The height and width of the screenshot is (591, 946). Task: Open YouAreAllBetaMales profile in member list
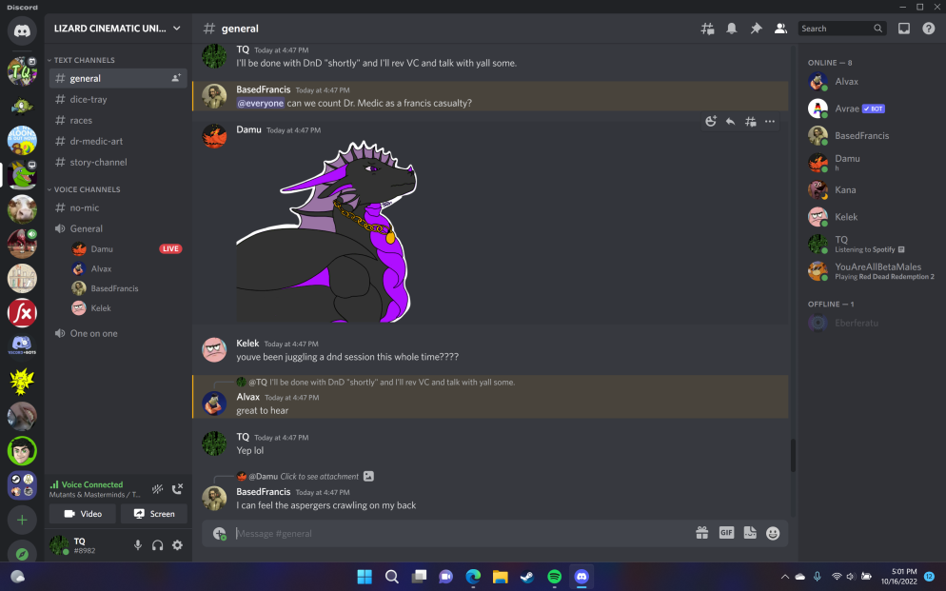tap(871, 271)
